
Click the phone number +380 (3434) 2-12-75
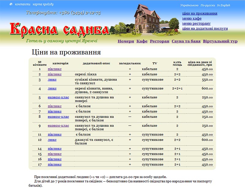point(80,13)
